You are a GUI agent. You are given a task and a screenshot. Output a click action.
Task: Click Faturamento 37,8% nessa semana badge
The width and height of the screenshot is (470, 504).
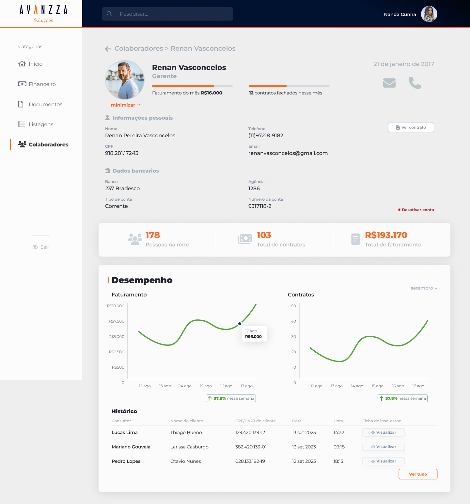pyautogui.click(x=231, y=398)
